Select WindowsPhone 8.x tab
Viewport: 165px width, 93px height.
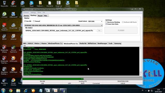(x=71, y=44)
